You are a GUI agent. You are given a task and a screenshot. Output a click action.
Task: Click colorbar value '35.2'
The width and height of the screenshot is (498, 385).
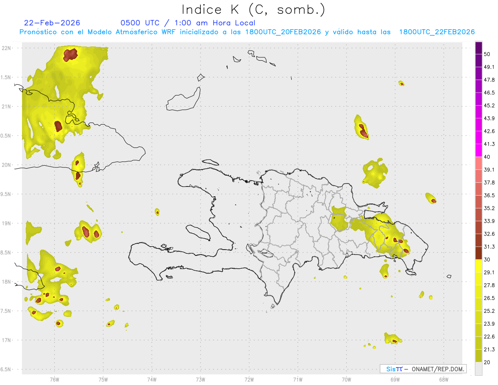pos(489,208)
